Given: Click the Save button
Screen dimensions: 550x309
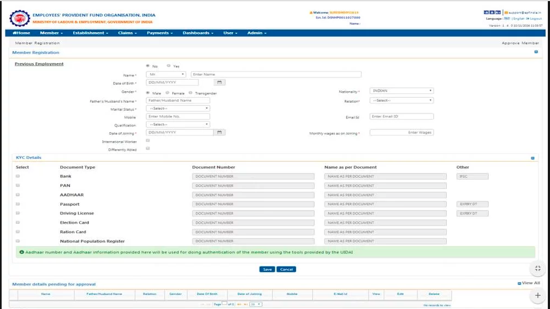Looking at the screenshot, I should (267, 269).
